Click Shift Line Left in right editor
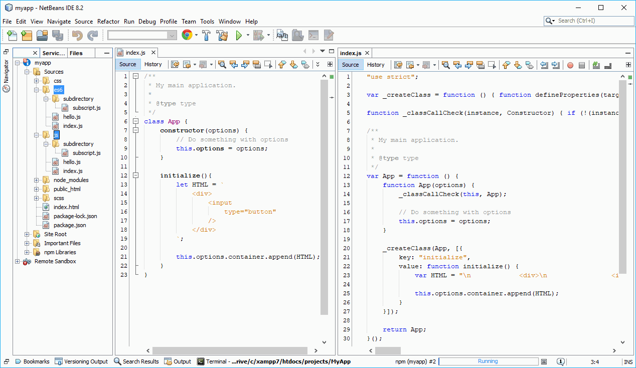Screen dimensions: 636x368 coord(545,65)
